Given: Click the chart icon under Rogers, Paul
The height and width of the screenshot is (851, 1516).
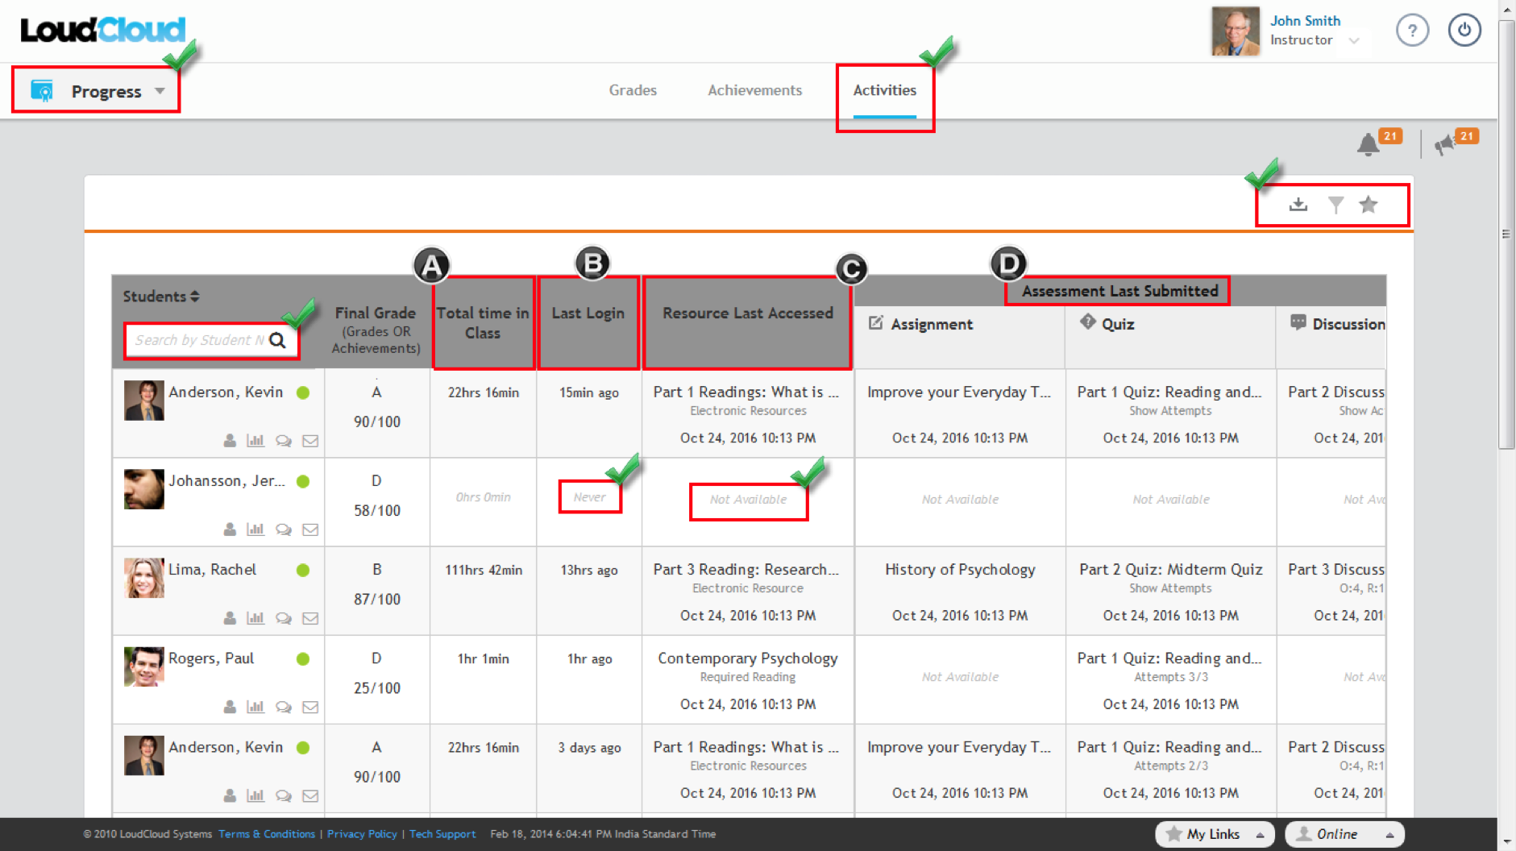Looking at the screenshot, I should (255, 707).
